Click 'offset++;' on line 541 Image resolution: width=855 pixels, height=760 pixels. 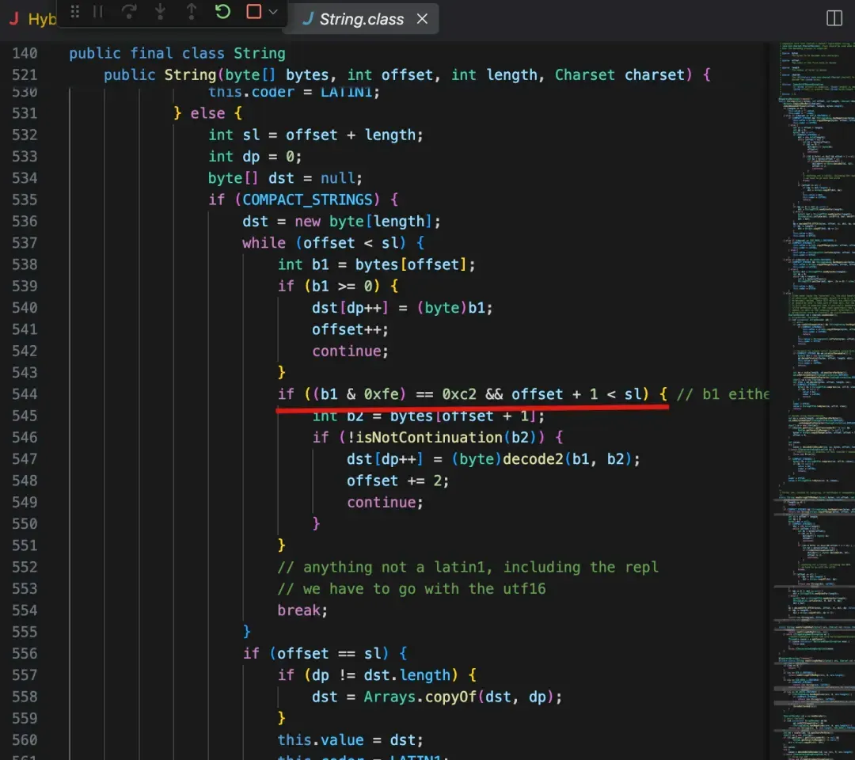click(x=350, y=330)
